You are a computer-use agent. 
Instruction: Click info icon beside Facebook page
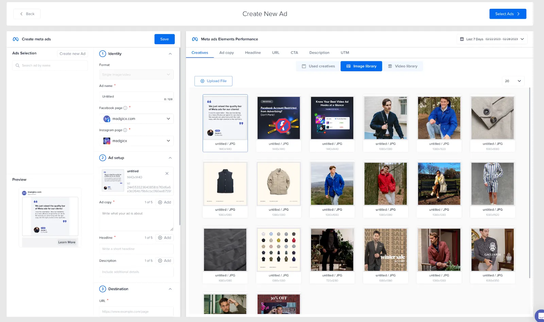pos(125,108)
